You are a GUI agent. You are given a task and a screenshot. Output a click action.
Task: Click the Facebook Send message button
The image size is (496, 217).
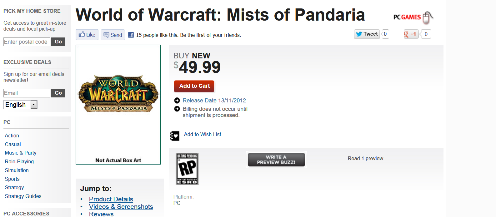click(x=113, y=35)
